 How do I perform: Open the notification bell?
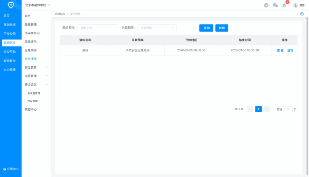[284, 5]
